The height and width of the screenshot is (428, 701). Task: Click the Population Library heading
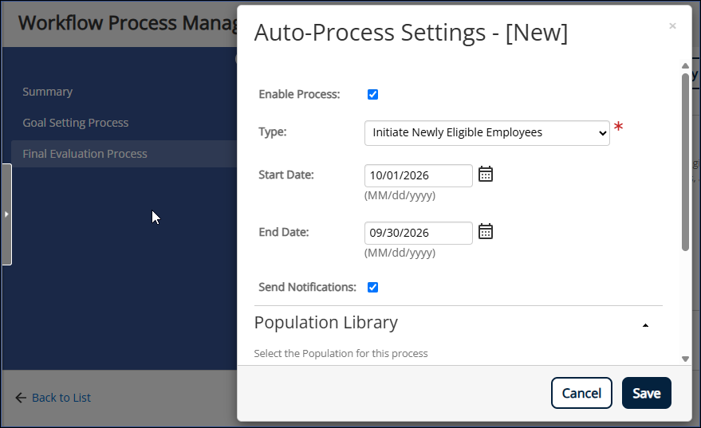[x=326, y=323]
